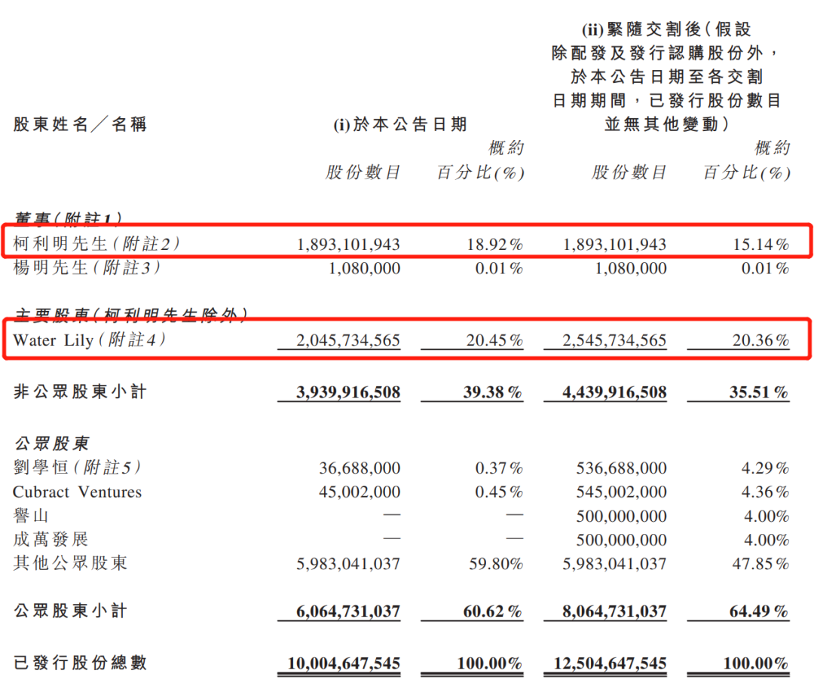Click the 公眾股東小計 subtotal label
This screenshot has height=692, width=814.
point(70,611)
